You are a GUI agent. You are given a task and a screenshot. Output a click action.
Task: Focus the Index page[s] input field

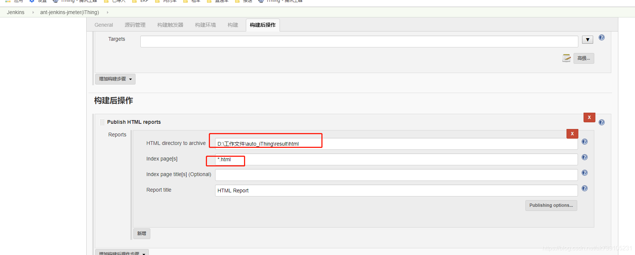[396, 159]
